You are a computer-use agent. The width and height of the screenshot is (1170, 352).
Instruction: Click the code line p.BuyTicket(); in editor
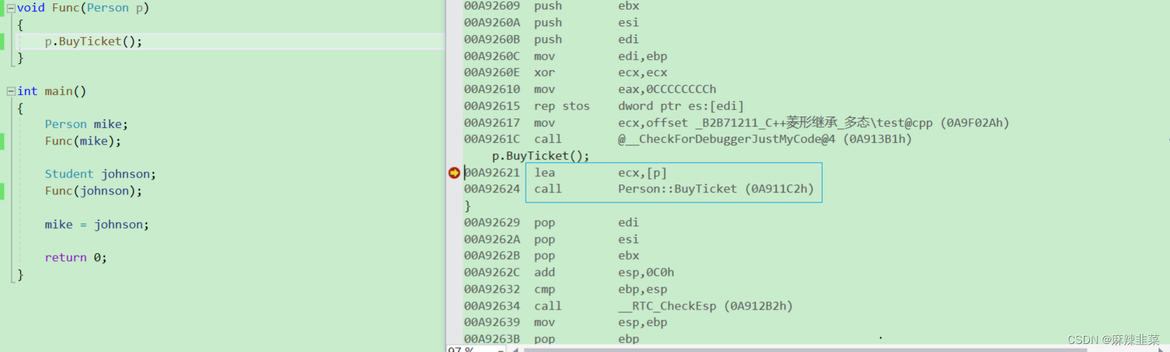[94, 41]
